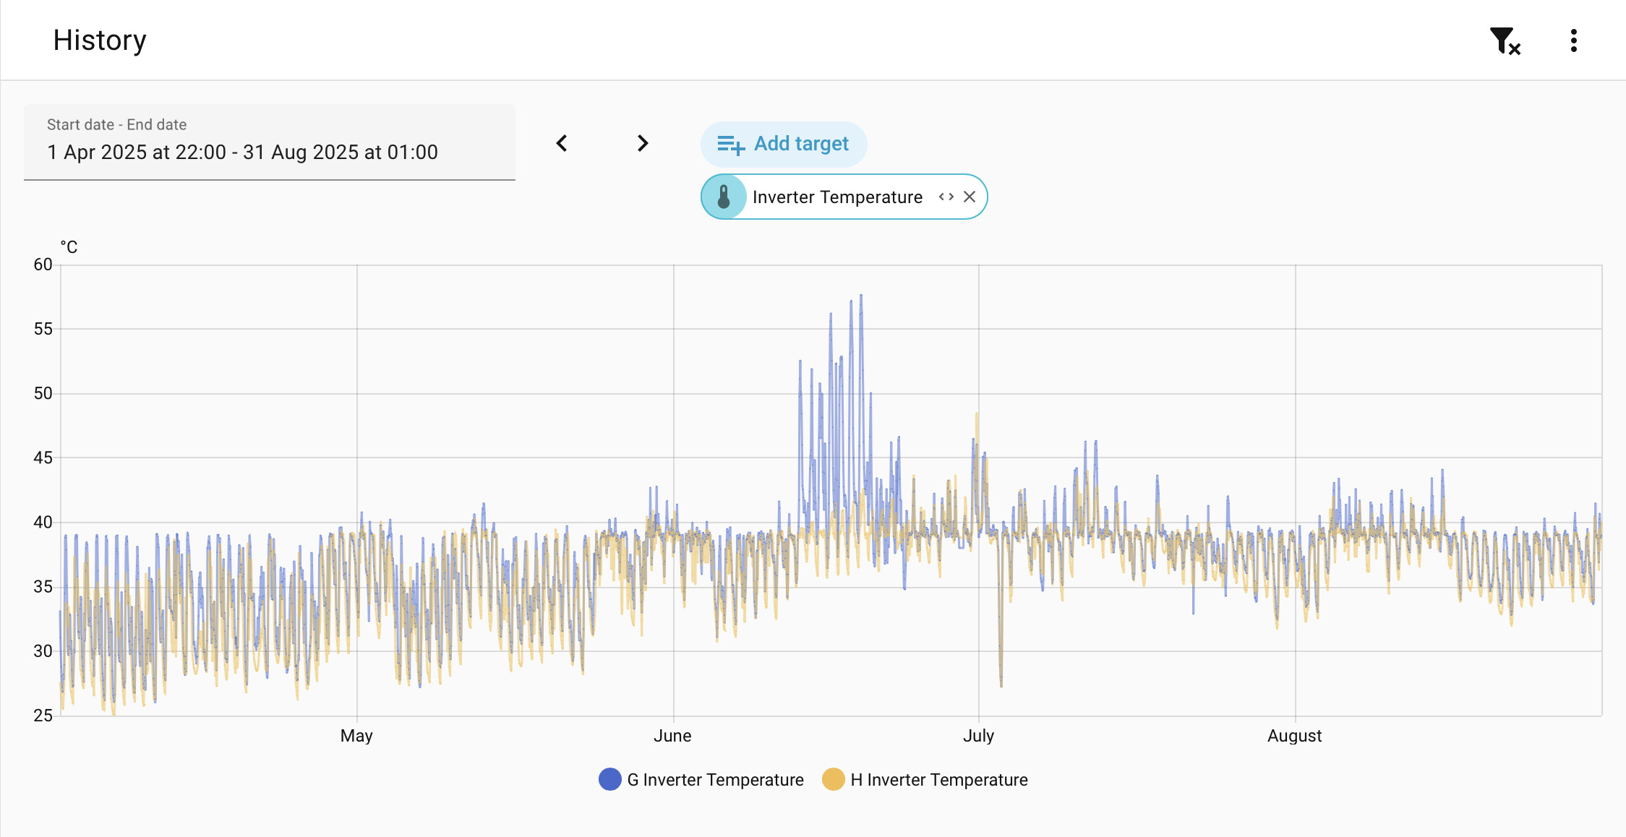
Task: Click the May label on the time axis
Action: [356, 736]
